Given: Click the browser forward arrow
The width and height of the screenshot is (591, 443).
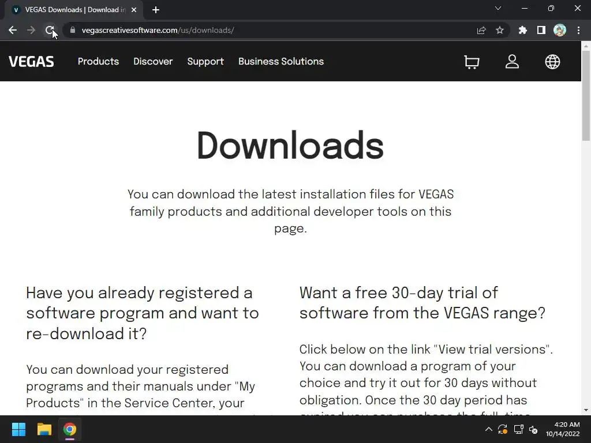Looking at the screenshot, I should [31, 30].
